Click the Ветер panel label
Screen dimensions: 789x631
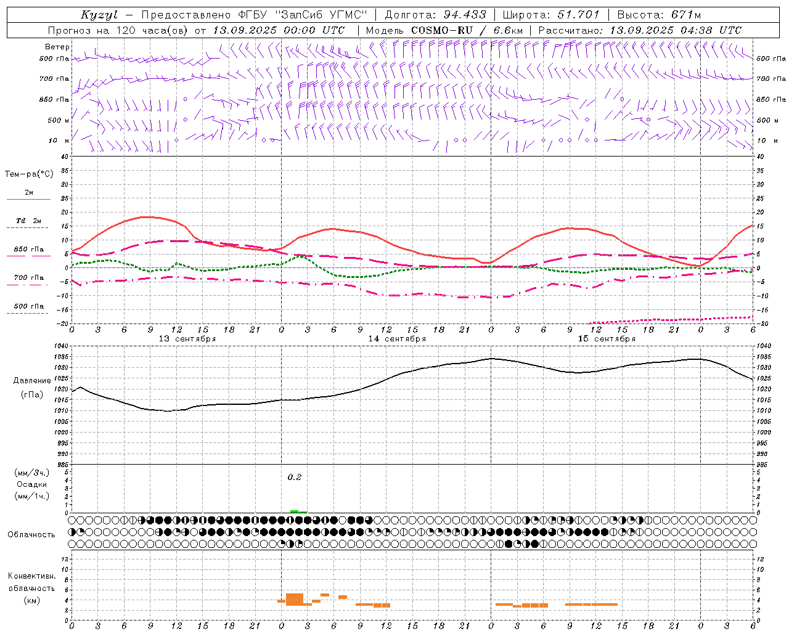(x=57, y=47)
